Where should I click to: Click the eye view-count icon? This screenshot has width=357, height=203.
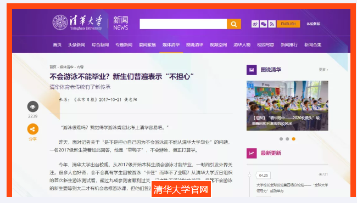(33, 106)
